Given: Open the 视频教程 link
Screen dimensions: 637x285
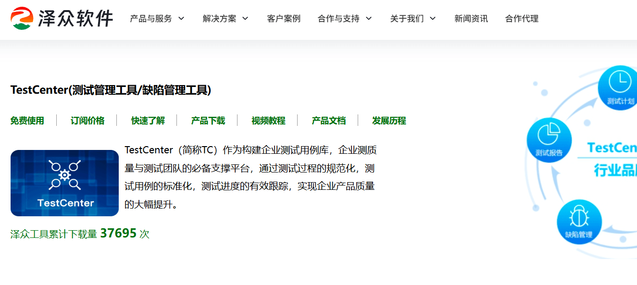Looking at the screenshot, I should click(268, 121).
